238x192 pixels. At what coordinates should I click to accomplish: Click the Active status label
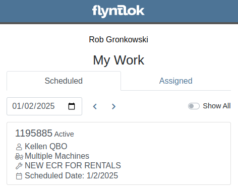pos(64,134)
